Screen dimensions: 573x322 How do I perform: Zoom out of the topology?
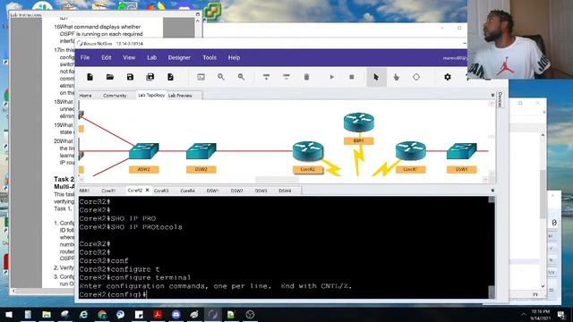click(x=241, y=77)
